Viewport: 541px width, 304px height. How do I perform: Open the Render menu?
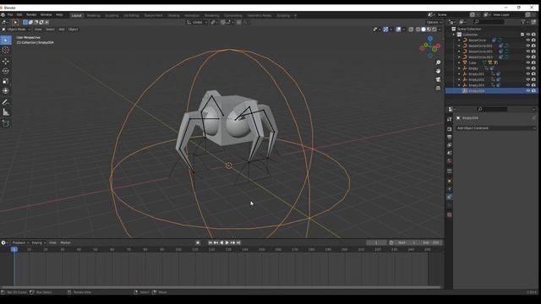(31, 15)
